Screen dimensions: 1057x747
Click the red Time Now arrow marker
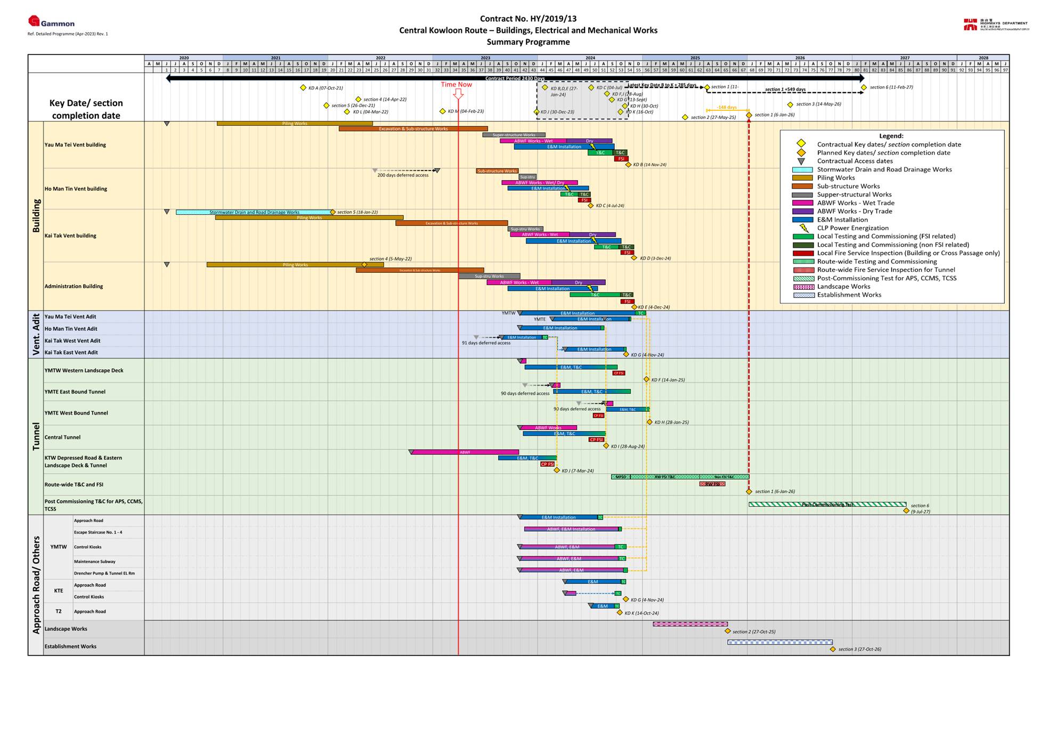458,94
